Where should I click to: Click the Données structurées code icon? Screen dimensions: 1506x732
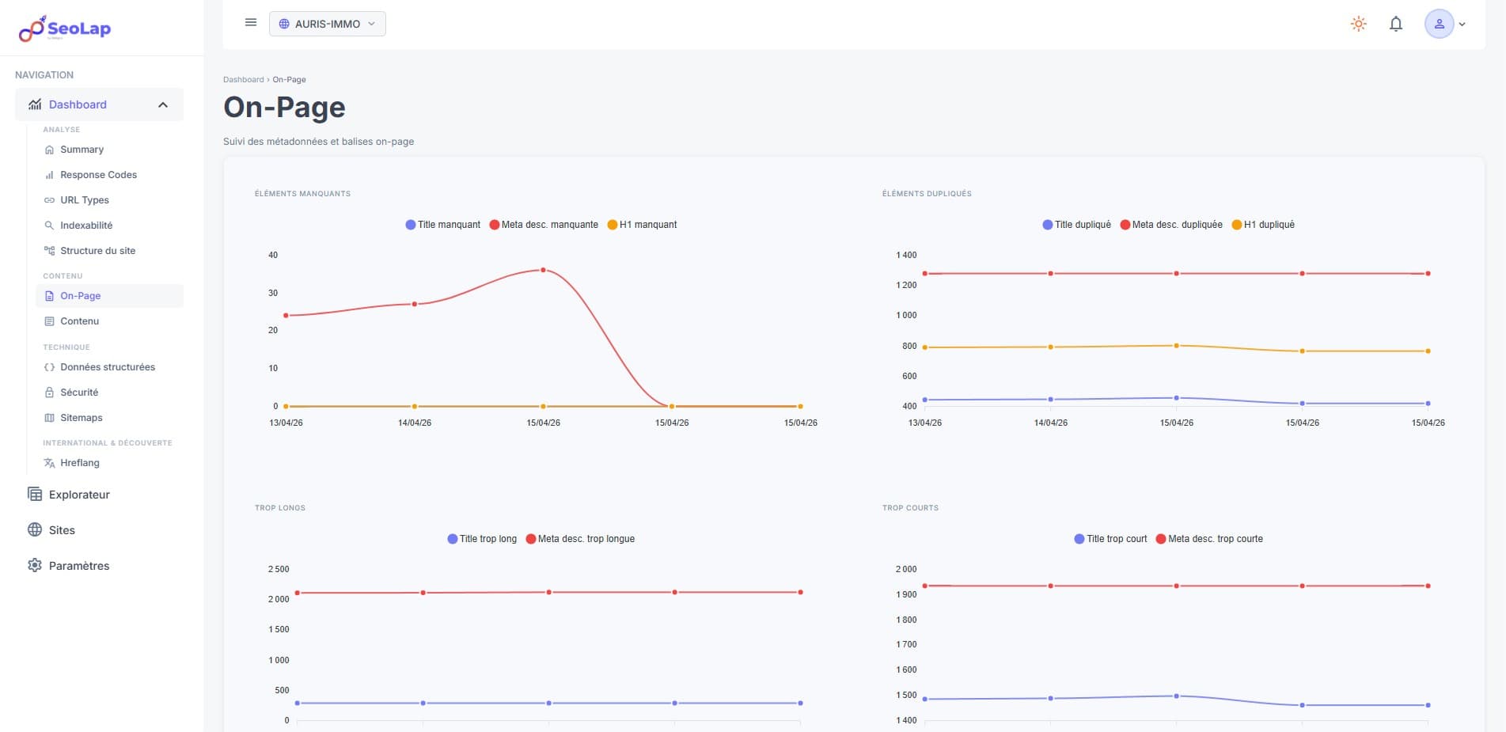[49, 366]
